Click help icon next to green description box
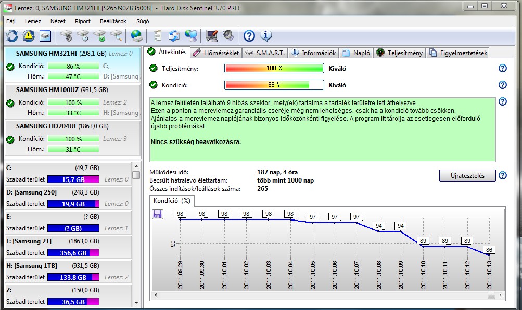Image resolution: width=522 pixels, height=310 pixels. click(x=502, y=101)
